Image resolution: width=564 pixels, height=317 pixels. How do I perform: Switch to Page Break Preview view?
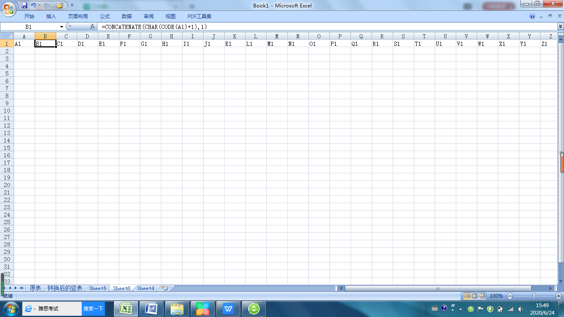click(482, 296)
